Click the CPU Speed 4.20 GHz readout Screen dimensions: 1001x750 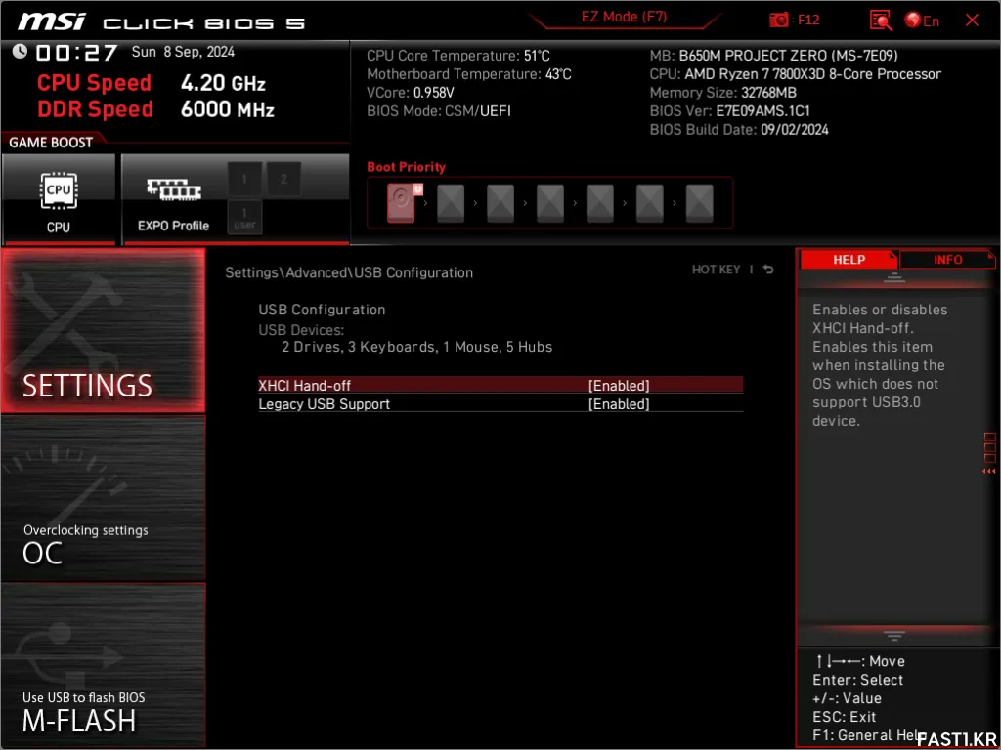pyautogui.click(x=152, y=83)
